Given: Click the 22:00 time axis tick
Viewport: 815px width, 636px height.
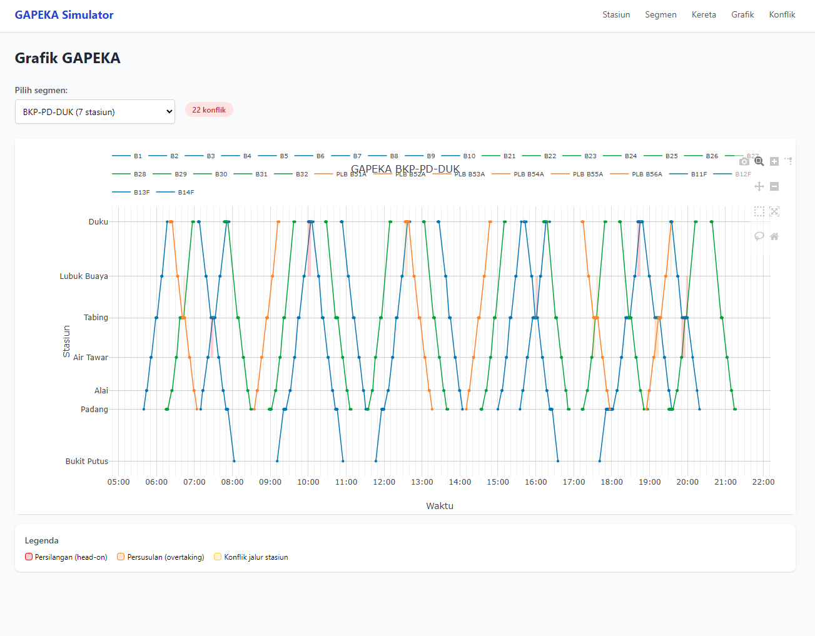Looking at the screenshot, I should [x=763, y=482].
